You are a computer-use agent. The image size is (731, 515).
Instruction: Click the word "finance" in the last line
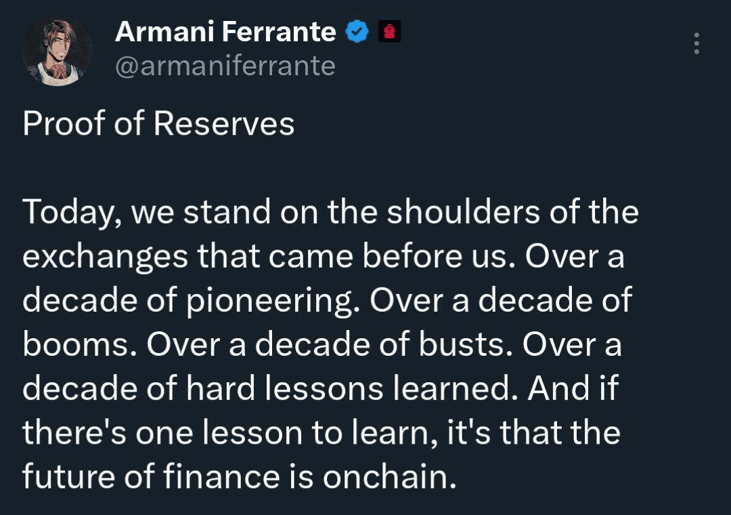221,476
